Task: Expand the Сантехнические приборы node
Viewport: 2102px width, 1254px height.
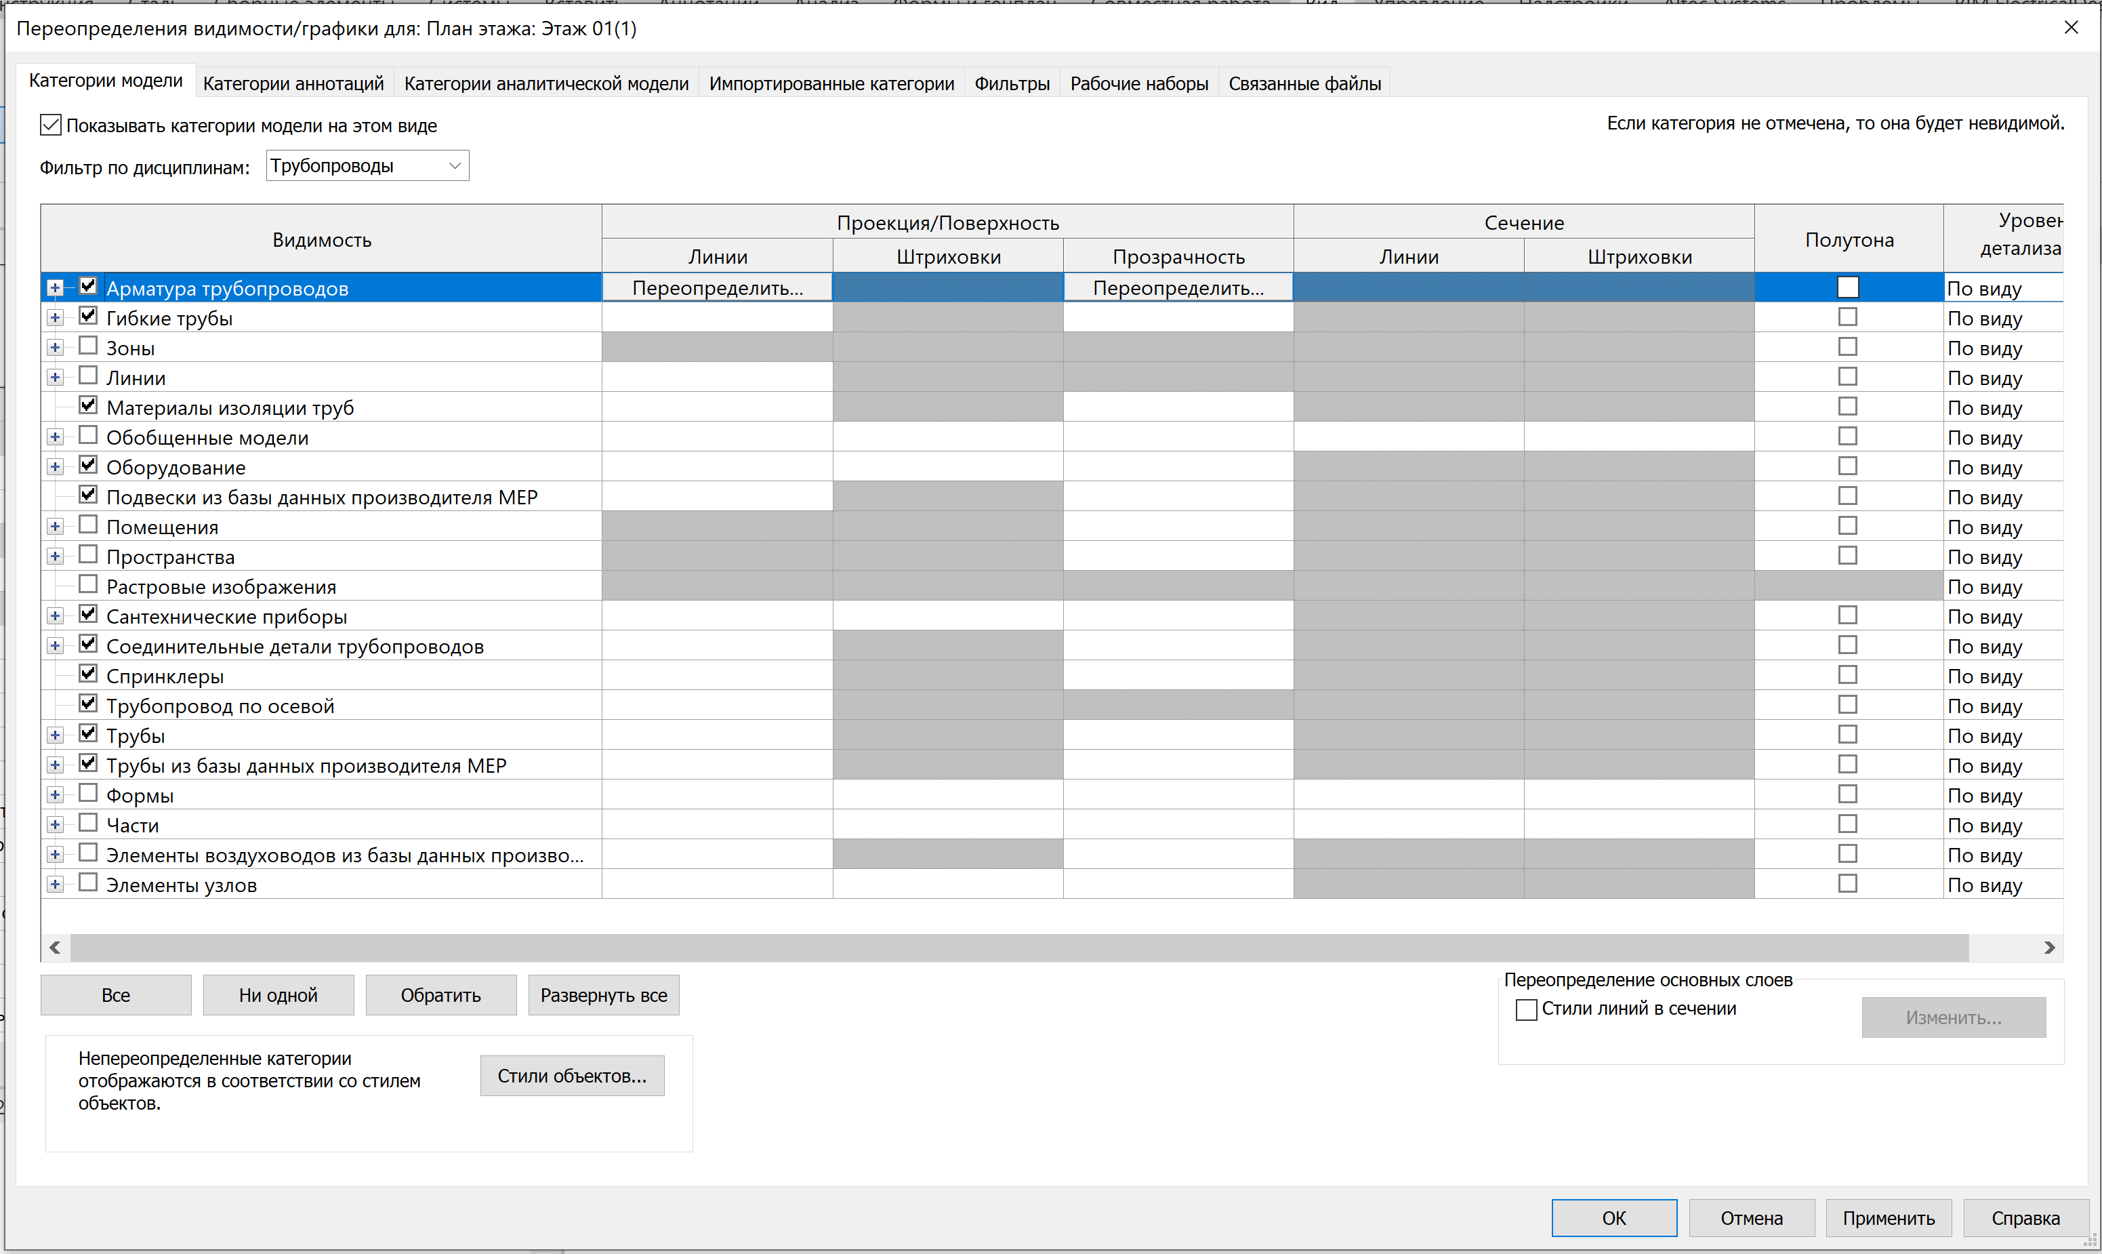Action: (x=55, y=616)
